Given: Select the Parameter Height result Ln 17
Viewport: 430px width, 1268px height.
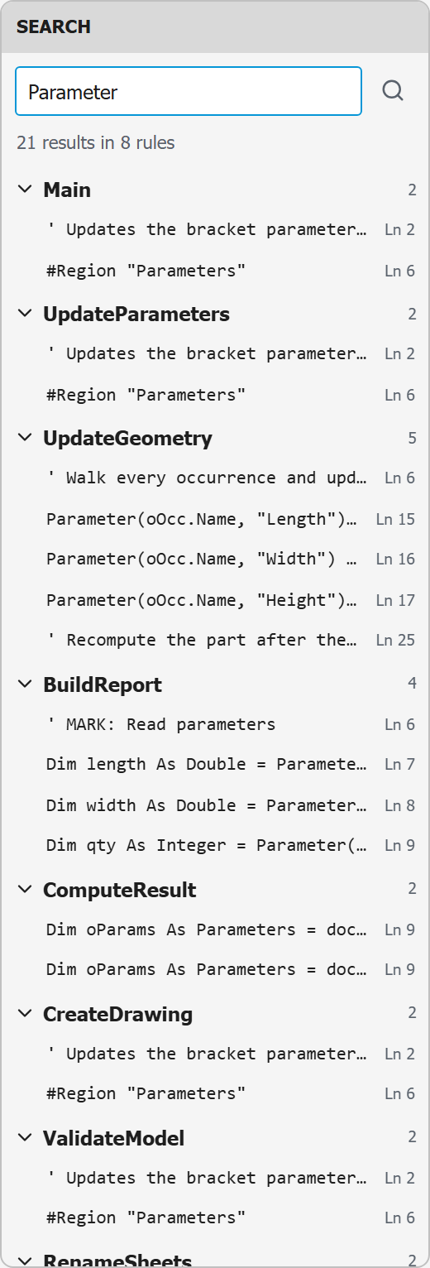Looking at the screenshot, I should 215,600.
